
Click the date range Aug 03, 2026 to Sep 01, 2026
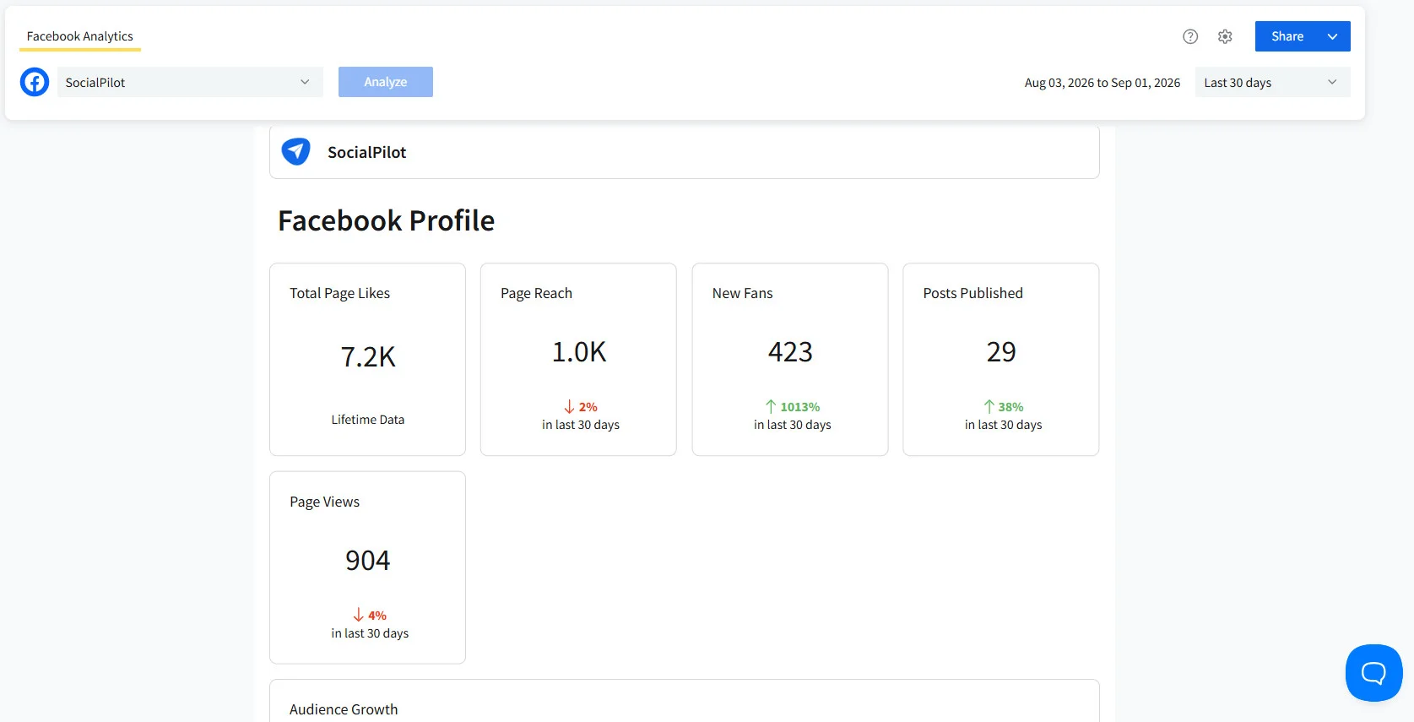pos(1102,83)
